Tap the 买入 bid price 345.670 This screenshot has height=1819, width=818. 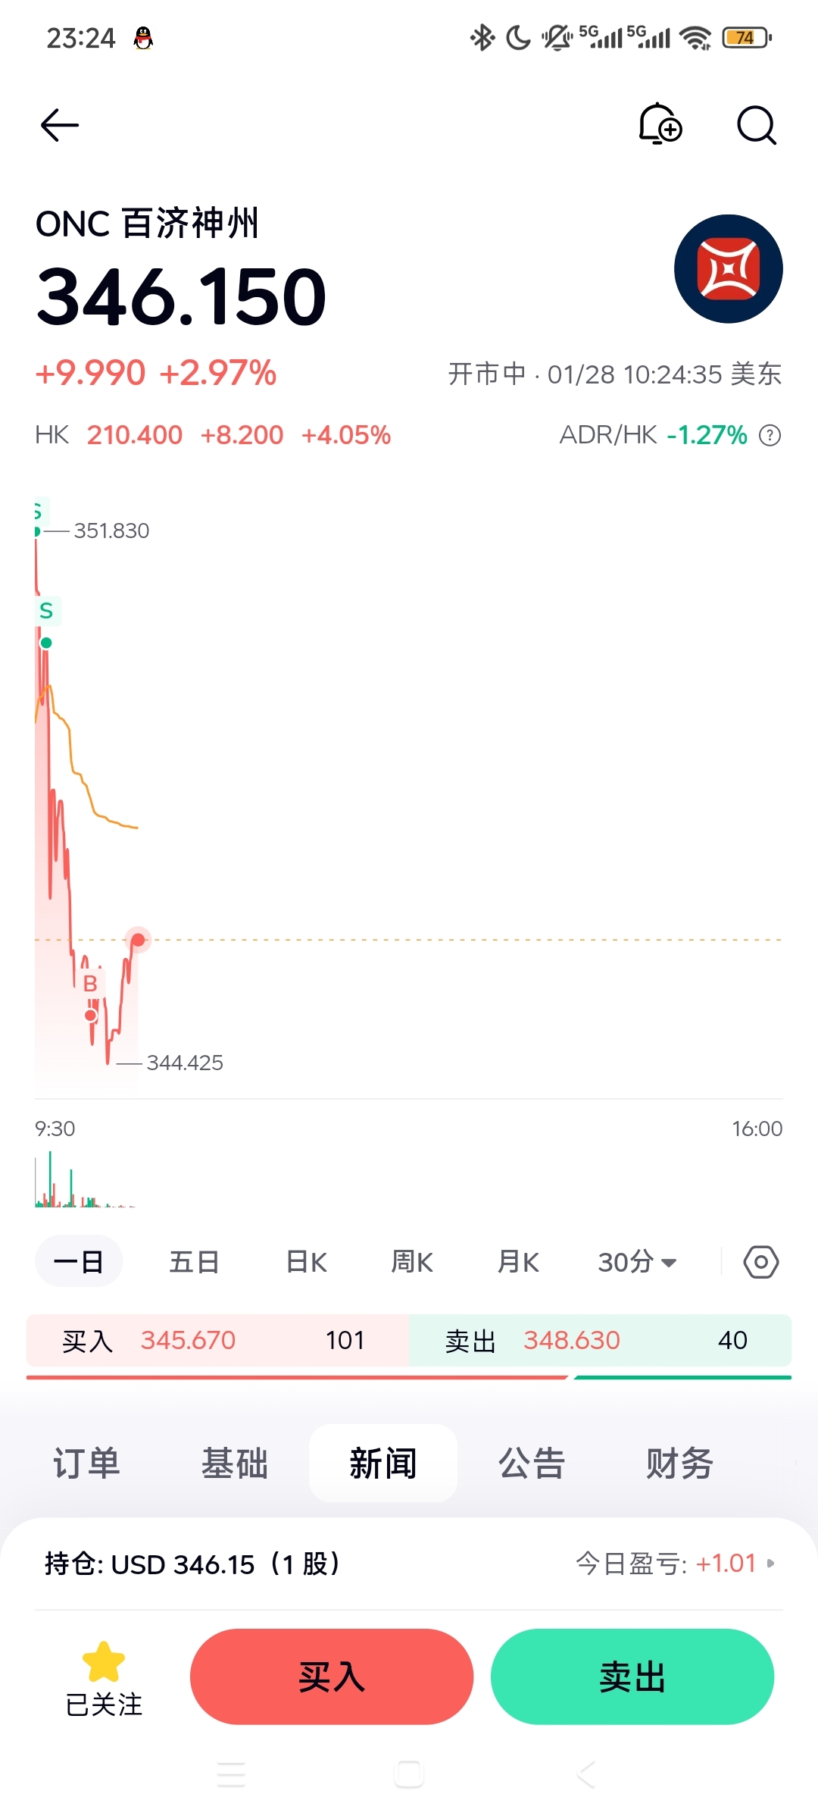pos(188,1340)
